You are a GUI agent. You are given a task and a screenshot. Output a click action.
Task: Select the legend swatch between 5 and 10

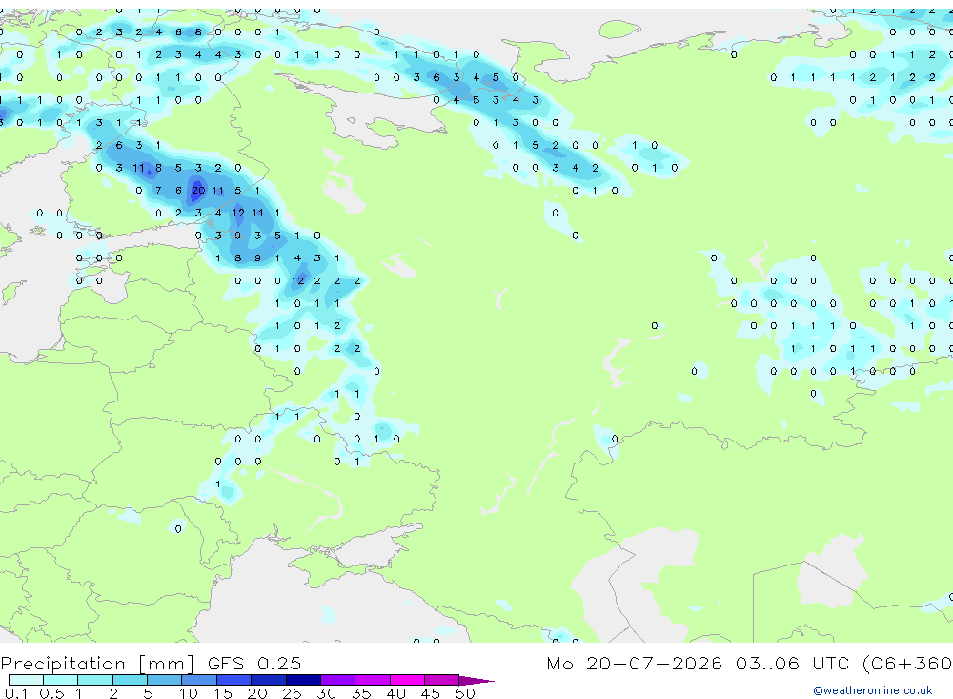point(164,680)
